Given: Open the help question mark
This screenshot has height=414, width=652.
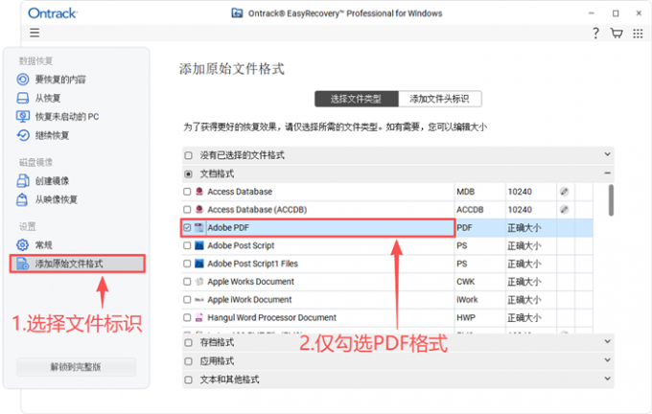Looking at the screenshot, I should coord(595,33).
